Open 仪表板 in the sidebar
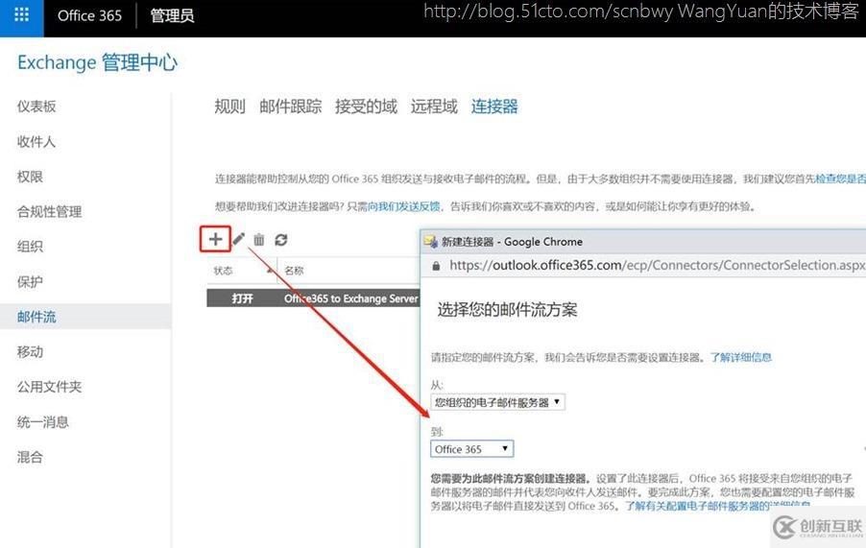This screenshot has height=548, width=866. click(x=36, y=107)
